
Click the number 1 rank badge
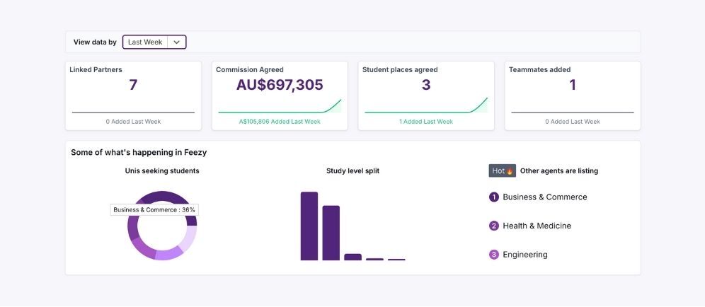pos(494,197)
